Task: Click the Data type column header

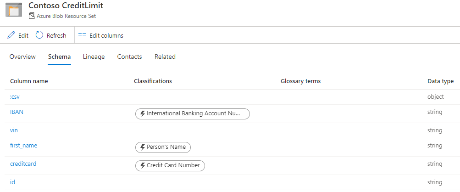Action: click(440, 81)
